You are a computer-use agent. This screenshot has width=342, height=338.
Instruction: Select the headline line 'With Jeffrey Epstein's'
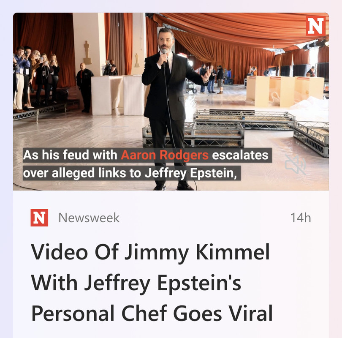[x=136, y=283]
